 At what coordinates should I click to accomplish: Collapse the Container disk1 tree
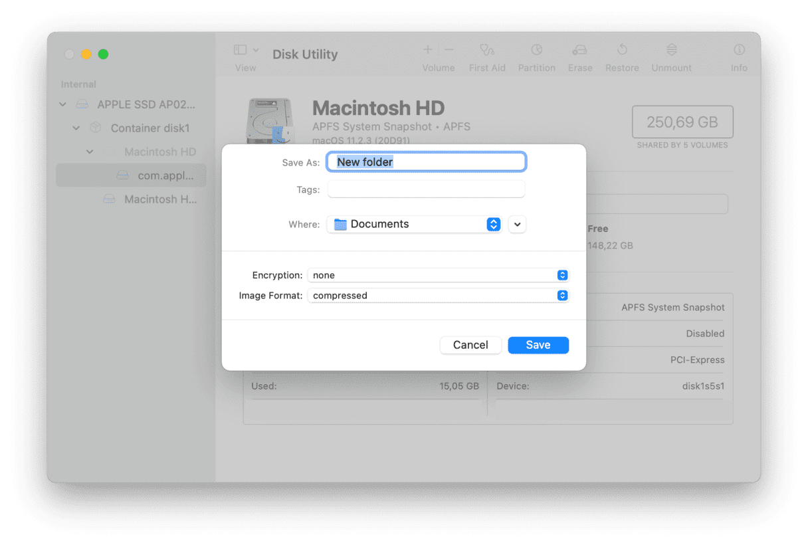[x=76, y=128]
